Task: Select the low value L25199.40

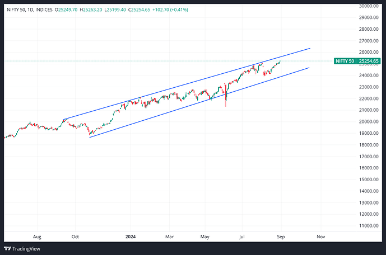Action: coord(115,10)
